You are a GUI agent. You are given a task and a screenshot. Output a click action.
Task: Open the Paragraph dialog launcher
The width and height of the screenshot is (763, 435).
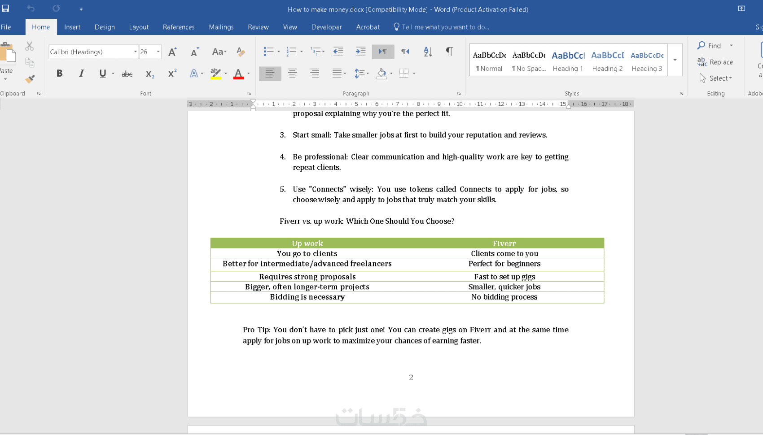[x=459, y=93]
